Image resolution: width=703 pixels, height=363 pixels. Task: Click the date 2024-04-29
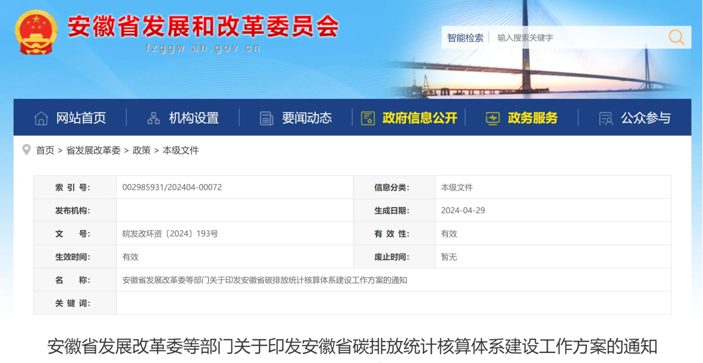(x=463, y=211)
